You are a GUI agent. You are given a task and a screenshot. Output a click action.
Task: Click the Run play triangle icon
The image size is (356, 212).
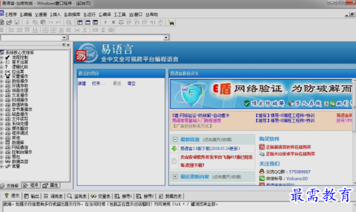click(106, 22)
